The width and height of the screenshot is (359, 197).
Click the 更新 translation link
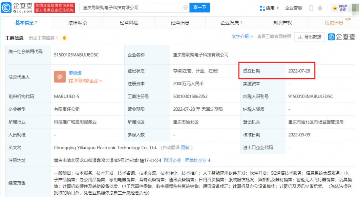tap(185, 148)
